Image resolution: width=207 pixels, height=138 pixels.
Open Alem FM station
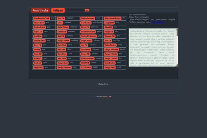click(38, 54)
